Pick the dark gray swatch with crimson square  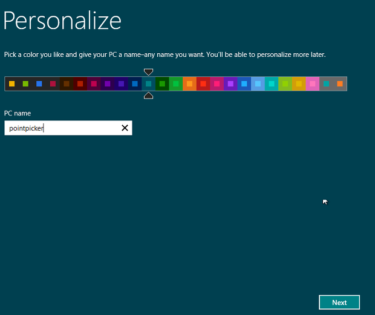tap(53, 83)
